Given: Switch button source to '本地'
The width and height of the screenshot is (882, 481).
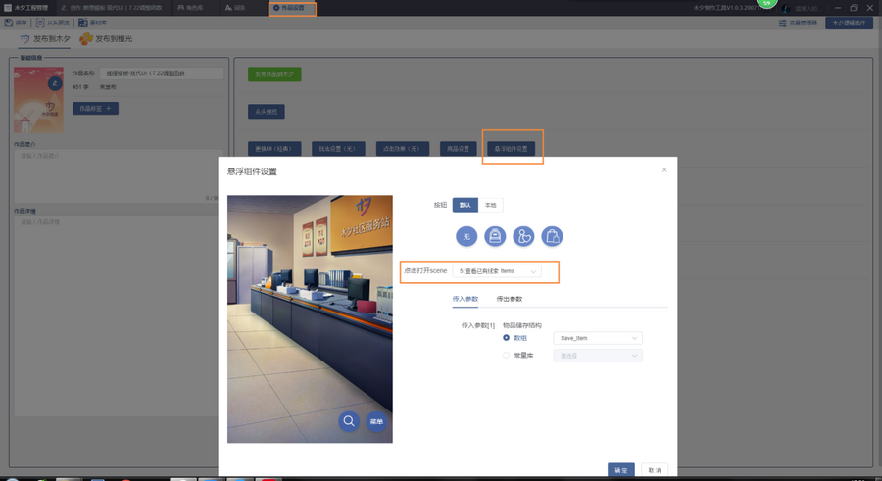Looking at the screenshot, I should click(x=490, y=205).
